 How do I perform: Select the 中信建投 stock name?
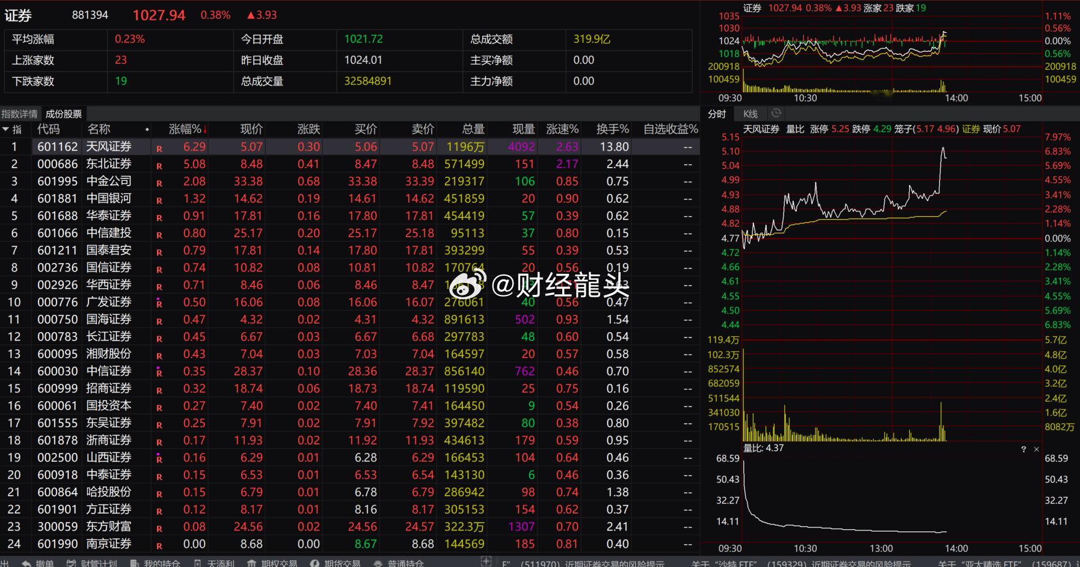(x=109, y=233)
